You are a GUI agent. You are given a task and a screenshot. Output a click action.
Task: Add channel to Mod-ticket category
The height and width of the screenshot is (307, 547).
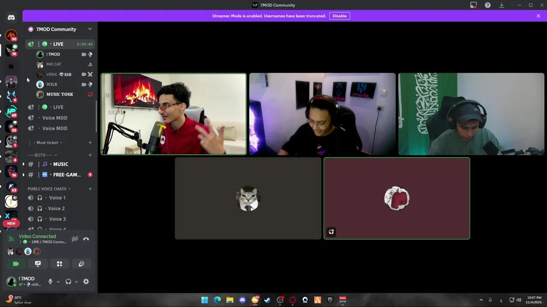pyautogui.click(x=90, y=142)
